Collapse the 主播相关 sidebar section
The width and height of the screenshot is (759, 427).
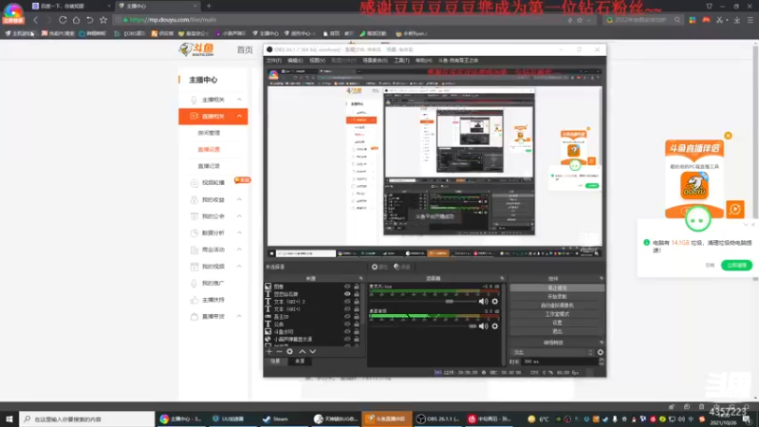pos(239,100)
